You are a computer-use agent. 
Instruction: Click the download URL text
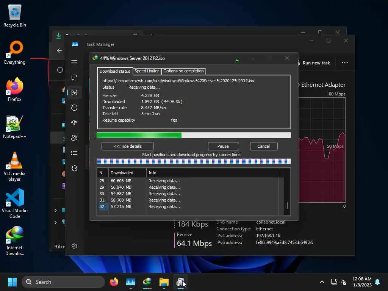coord(178,81)
